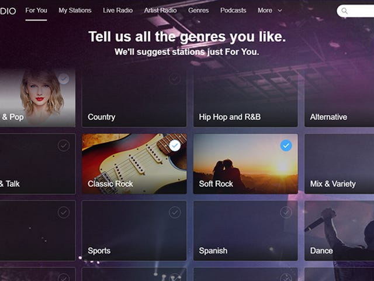Image resolution: width=374 pixels, height=281 pixels.
Task: Expand the More dropdown chevron
Action: pos(280,11)
